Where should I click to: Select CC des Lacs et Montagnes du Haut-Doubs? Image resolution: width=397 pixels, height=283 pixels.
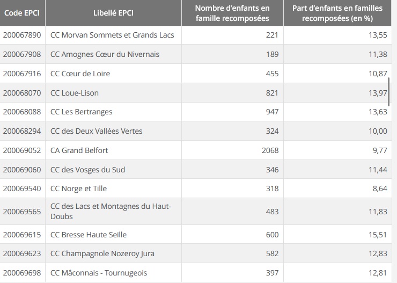click(111, 212)
